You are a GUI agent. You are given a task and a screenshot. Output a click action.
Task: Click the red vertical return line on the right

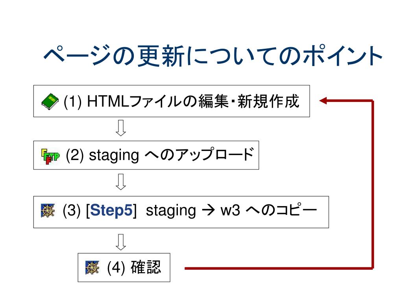coord(373,184)
